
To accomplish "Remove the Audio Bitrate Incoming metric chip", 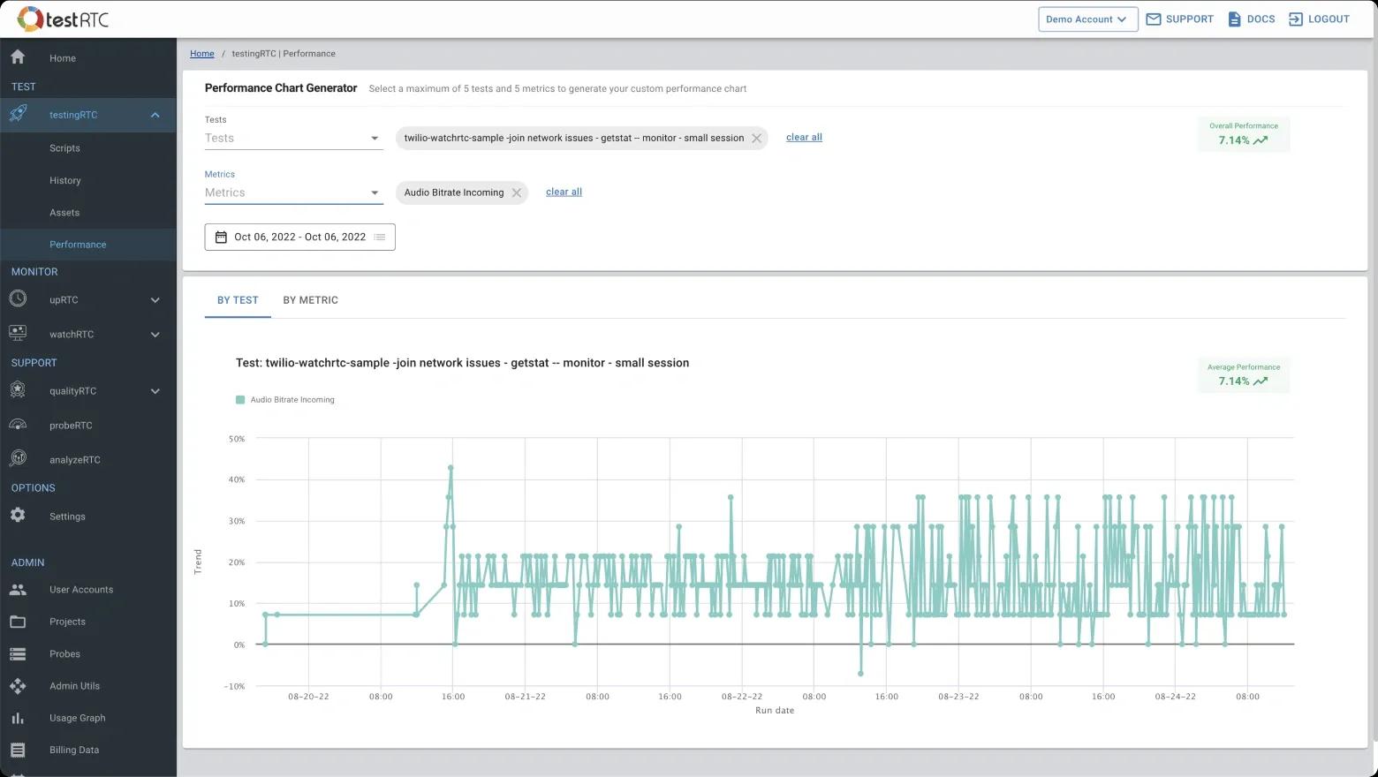I will pyautogui.click(x=517, y=192).
